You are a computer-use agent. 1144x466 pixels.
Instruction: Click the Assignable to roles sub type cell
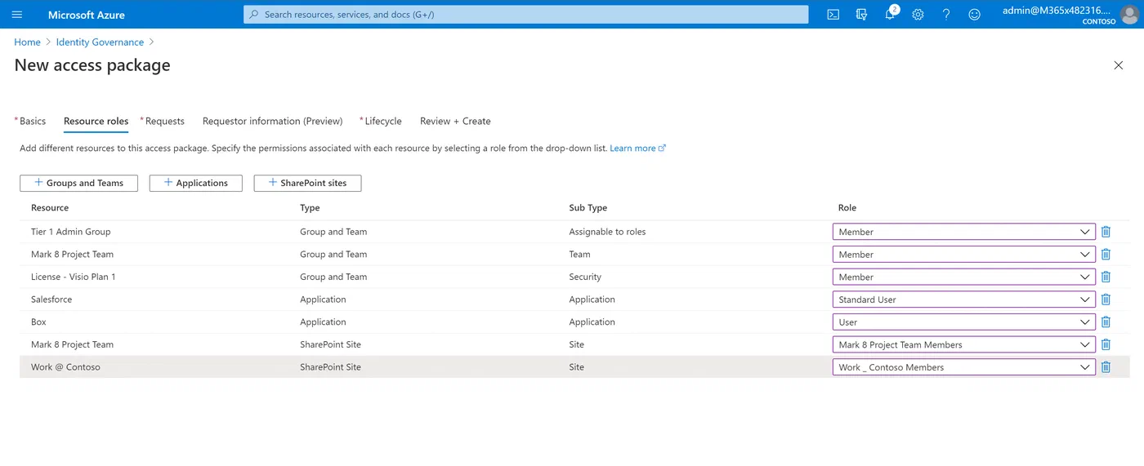tap(607, 232)
